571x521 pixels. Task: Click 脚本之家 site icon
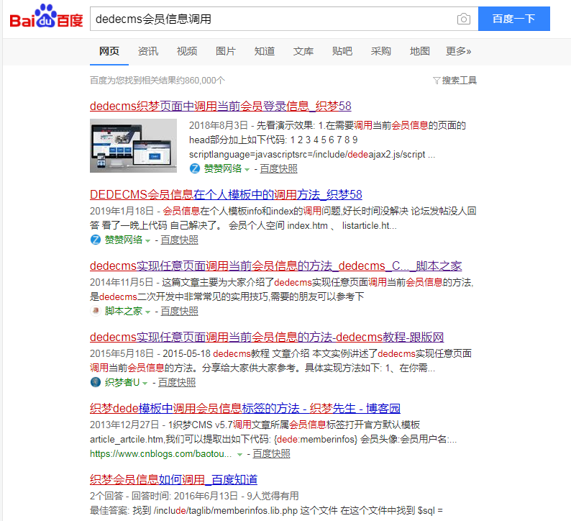(96, 311)
